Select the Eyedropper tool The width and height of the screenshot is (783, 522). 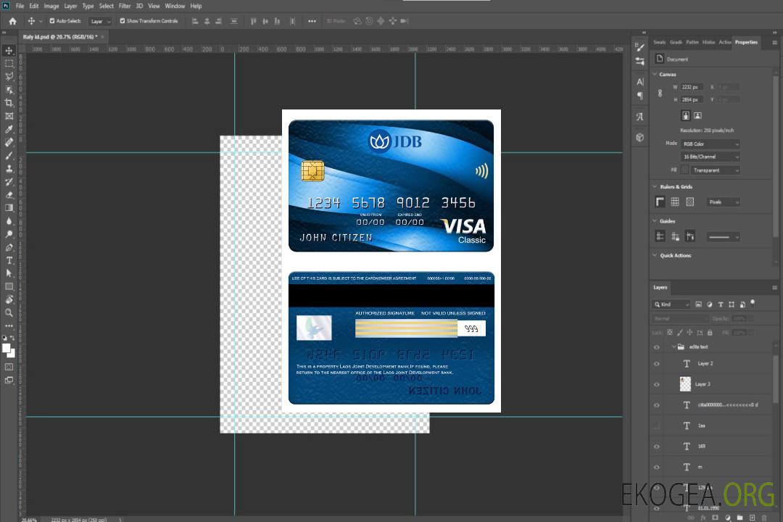pos(9,129)
